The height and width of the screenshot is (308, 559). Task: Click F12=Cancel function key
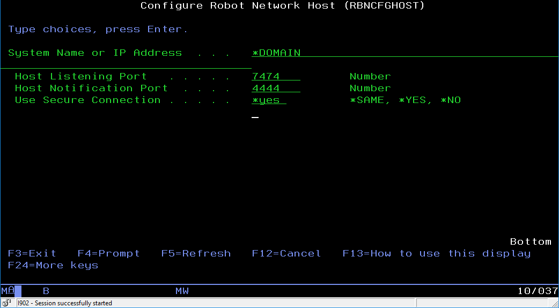[286, 253]
